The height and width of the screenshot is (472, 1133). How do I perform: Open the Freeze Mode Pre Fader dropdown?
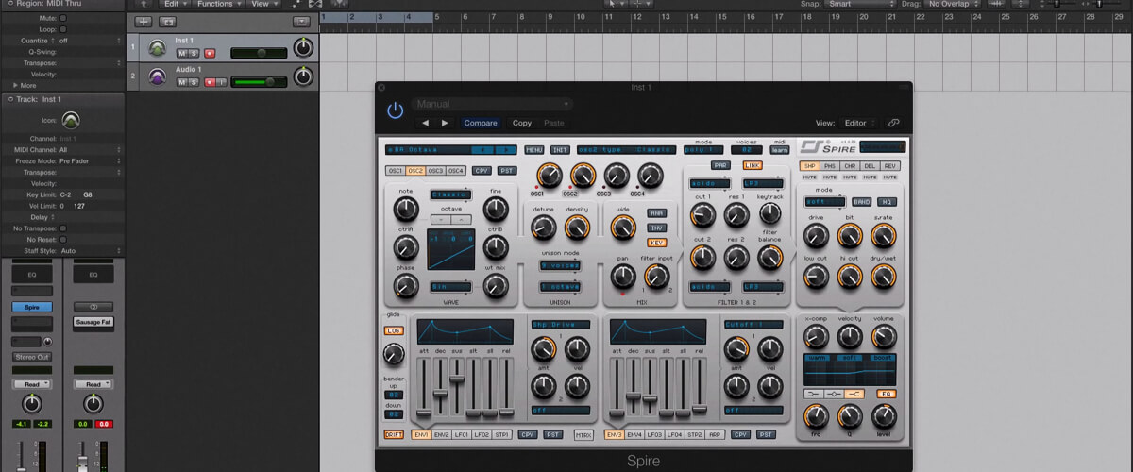(89, 161)
